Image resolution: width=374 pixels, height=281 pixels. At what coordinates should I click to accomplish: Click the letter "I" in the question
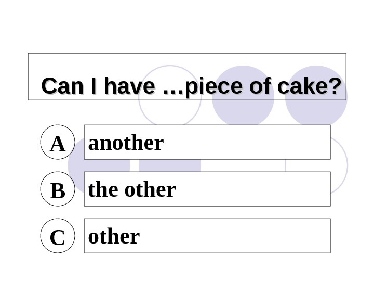(x=93, y=86)
